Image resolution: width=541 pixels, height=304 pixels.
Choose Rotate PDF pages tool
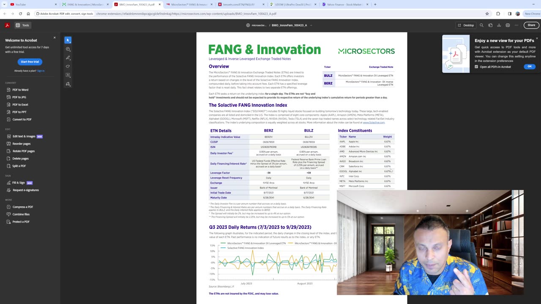click(23, 151)
